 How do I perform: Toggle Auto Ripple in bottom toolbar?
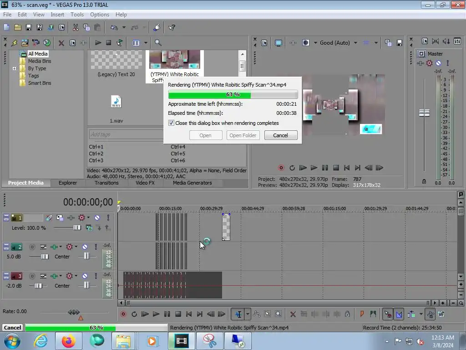(x=411, y=314)
